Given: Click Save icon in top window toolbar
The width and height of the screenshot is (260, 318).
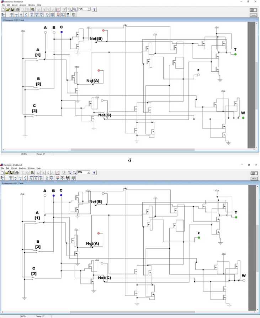Looking at the screenshot, I should click(12, 9).
